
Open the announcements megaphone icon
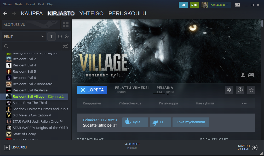click(x=183, y=5)
